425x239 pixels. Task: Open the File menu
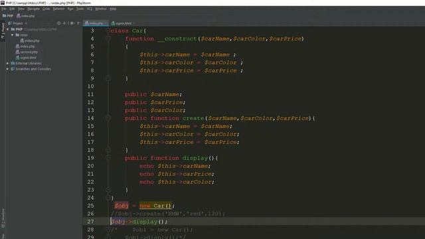pos(4,9)
